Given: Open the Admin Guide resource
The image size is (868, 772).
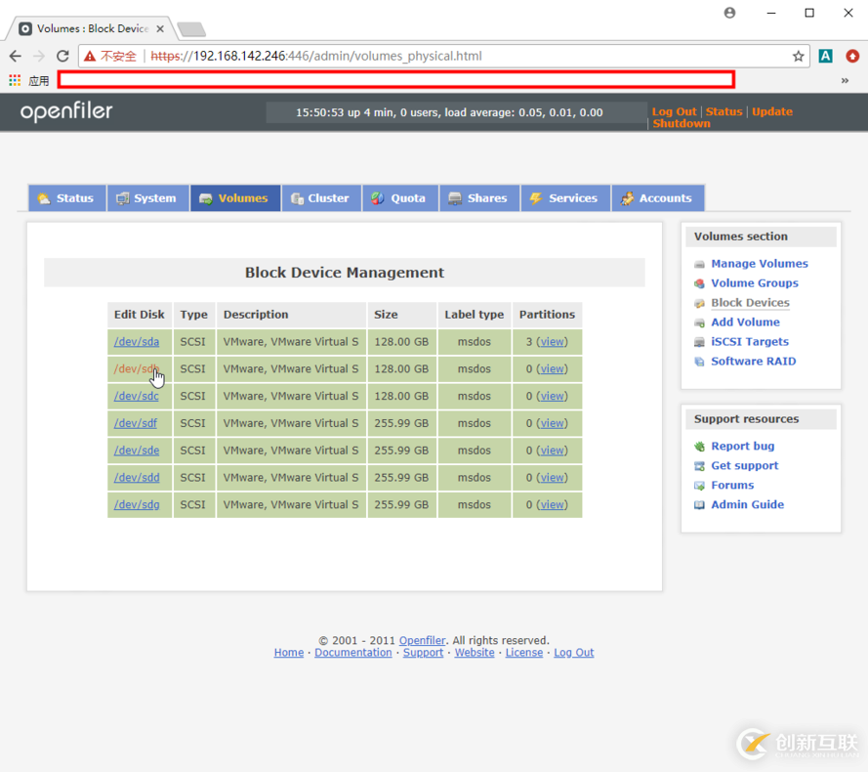Looking at the screenshot, I should pyautogui.click(x=747, y=505).
